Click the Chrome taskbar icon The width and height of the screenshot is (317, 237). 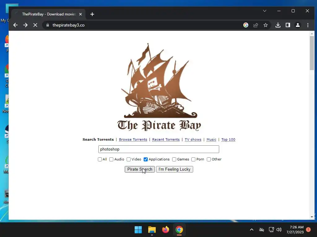click(179, 230)
